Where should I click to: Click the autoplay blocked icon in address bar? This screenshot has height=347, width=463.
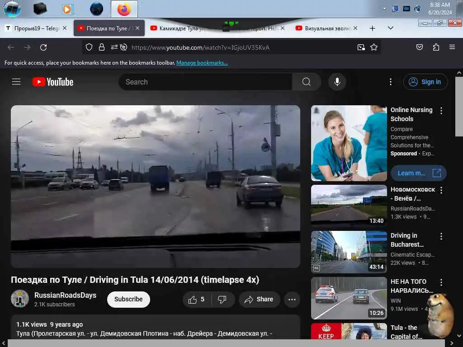[x=124, y=47]
